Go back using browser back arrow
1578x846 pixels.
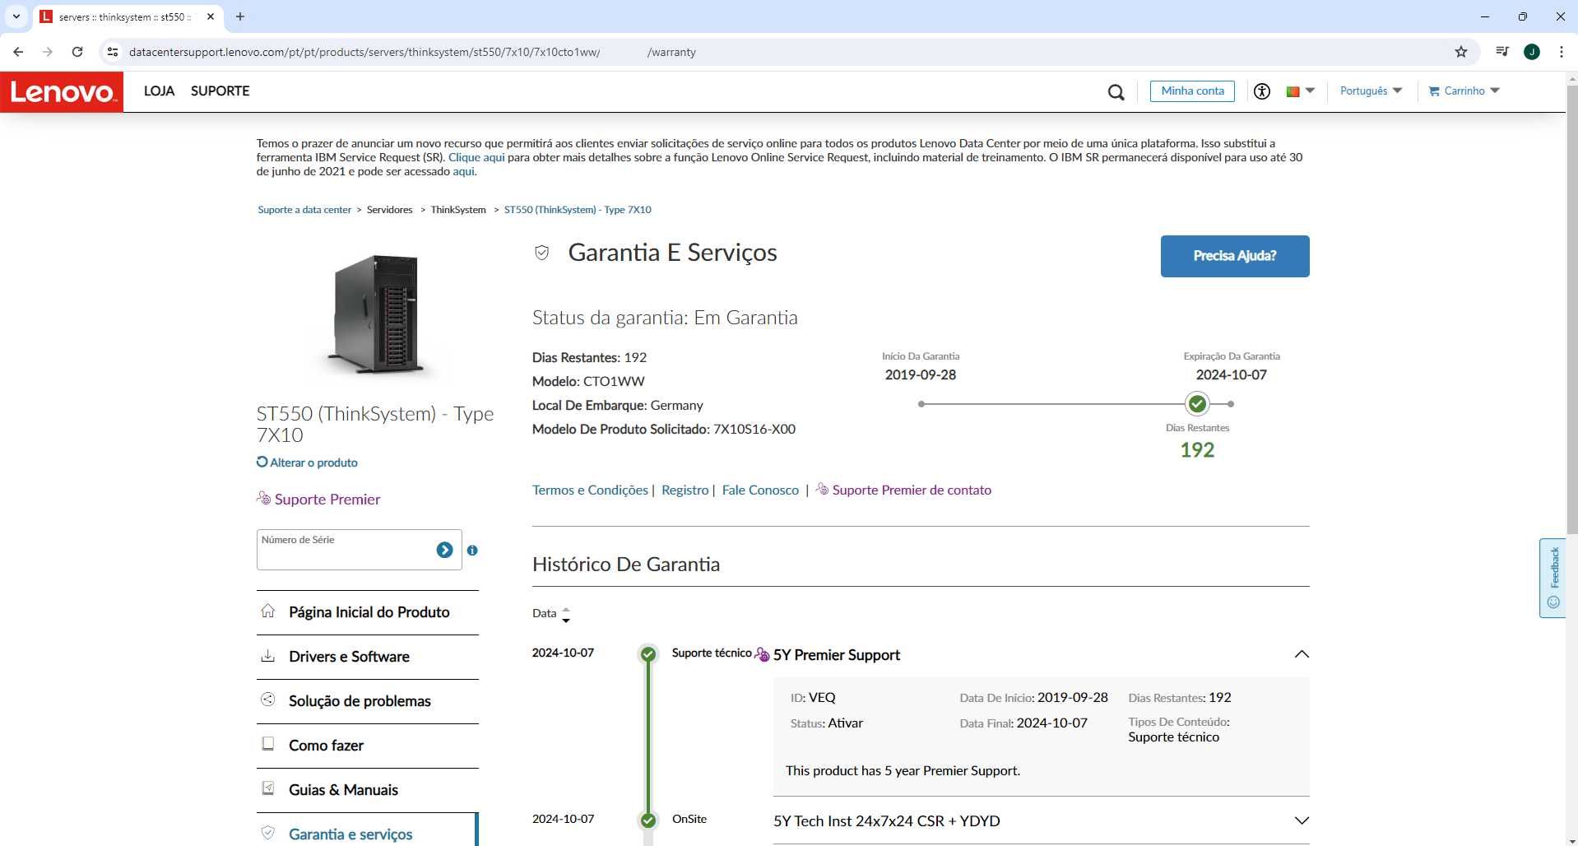tap(18, 52)
